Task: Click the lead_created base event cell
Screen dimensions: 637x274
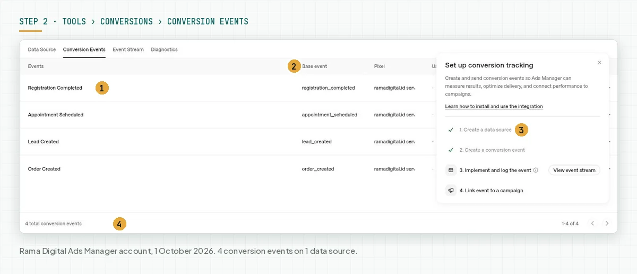Action: pyautogui.click(x=316, y=142)
